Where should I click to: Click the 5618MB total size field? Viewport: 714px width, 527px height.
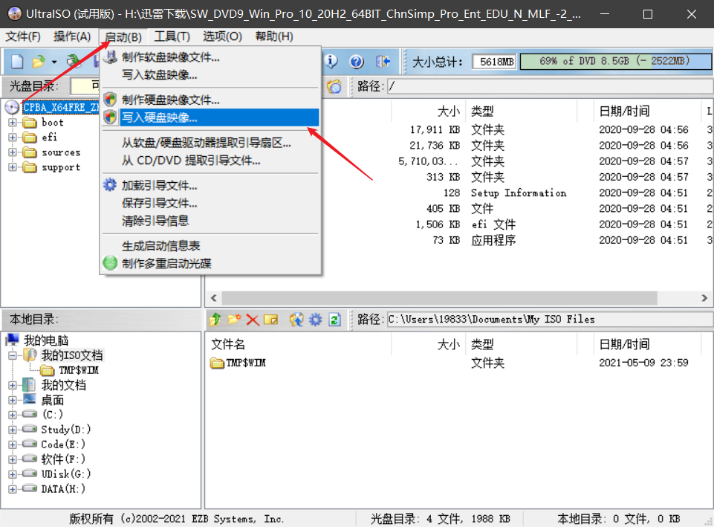tap(494, 61)
